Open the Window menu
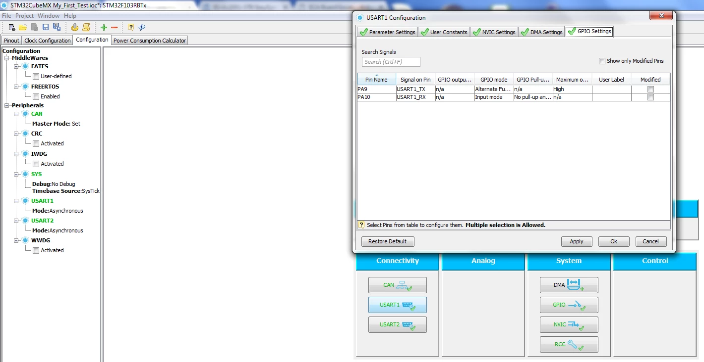This screenshot has height=362, width=704. click(x=49, y=16)
